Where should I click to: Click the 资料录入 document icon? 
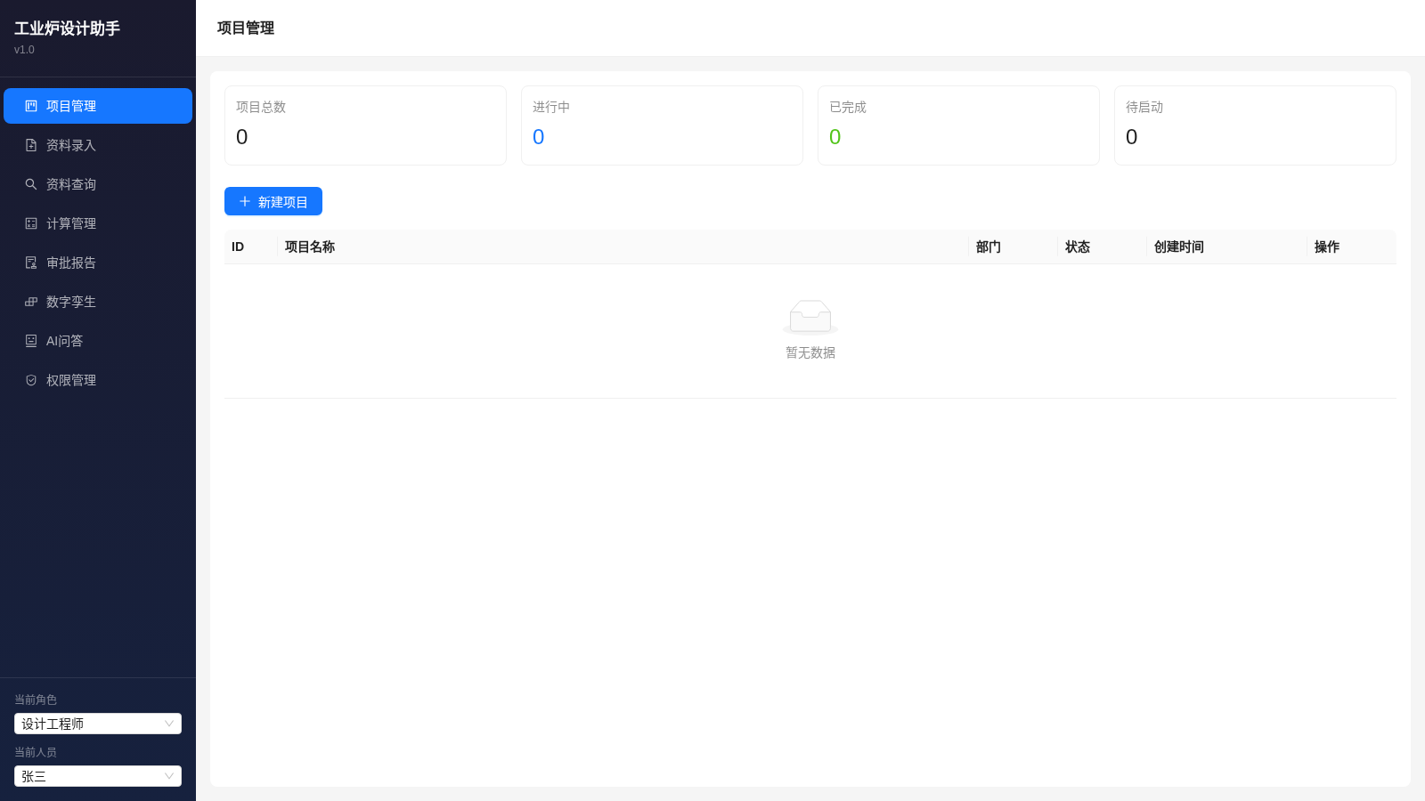pyautogui.click(x=31, y=145)
